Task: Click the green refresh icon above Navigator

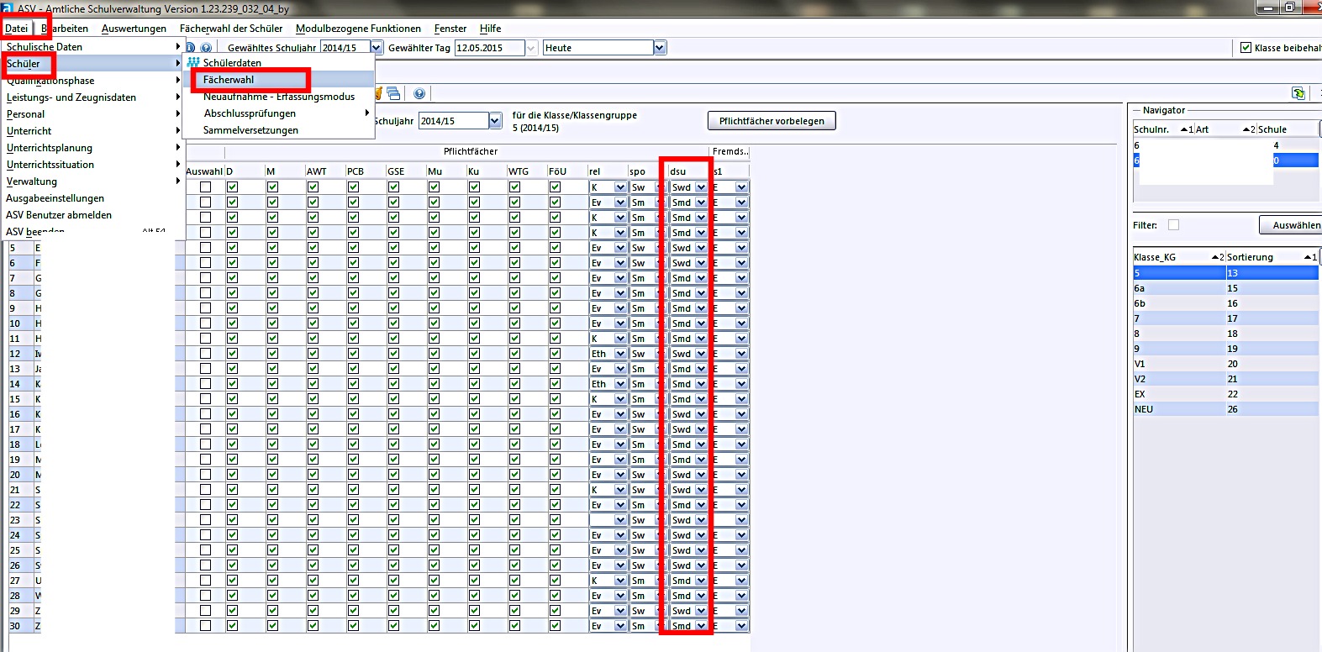Action: [x=1298, y=93]
